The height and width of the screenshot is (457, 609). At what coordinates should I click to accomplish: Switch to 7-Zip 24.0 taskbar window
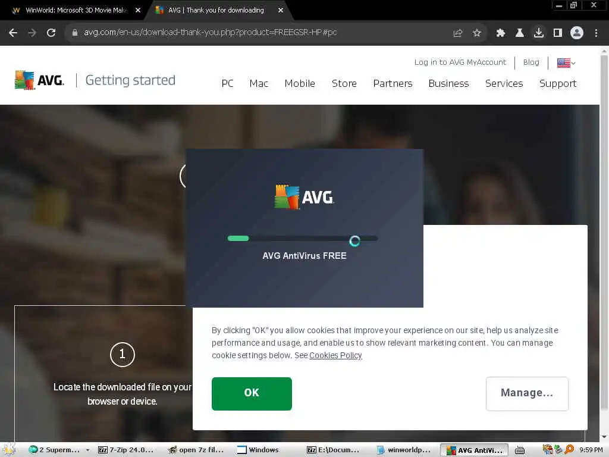coord(125,450)
